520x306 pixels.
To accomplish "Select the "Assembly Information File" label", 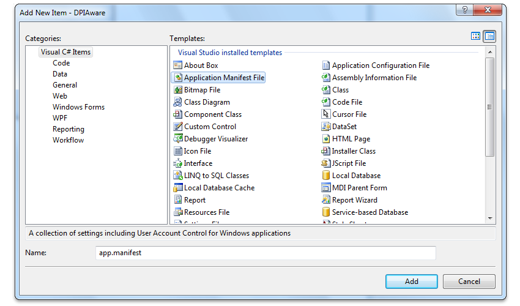I will pyautogui.click(x=374, y=78).
